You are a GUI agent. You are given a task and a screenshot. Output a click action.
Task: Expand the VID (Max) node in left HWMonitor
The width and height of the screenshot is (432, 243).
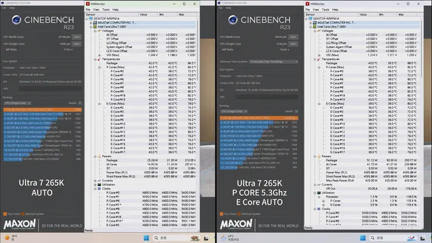(x=99, y=55)
